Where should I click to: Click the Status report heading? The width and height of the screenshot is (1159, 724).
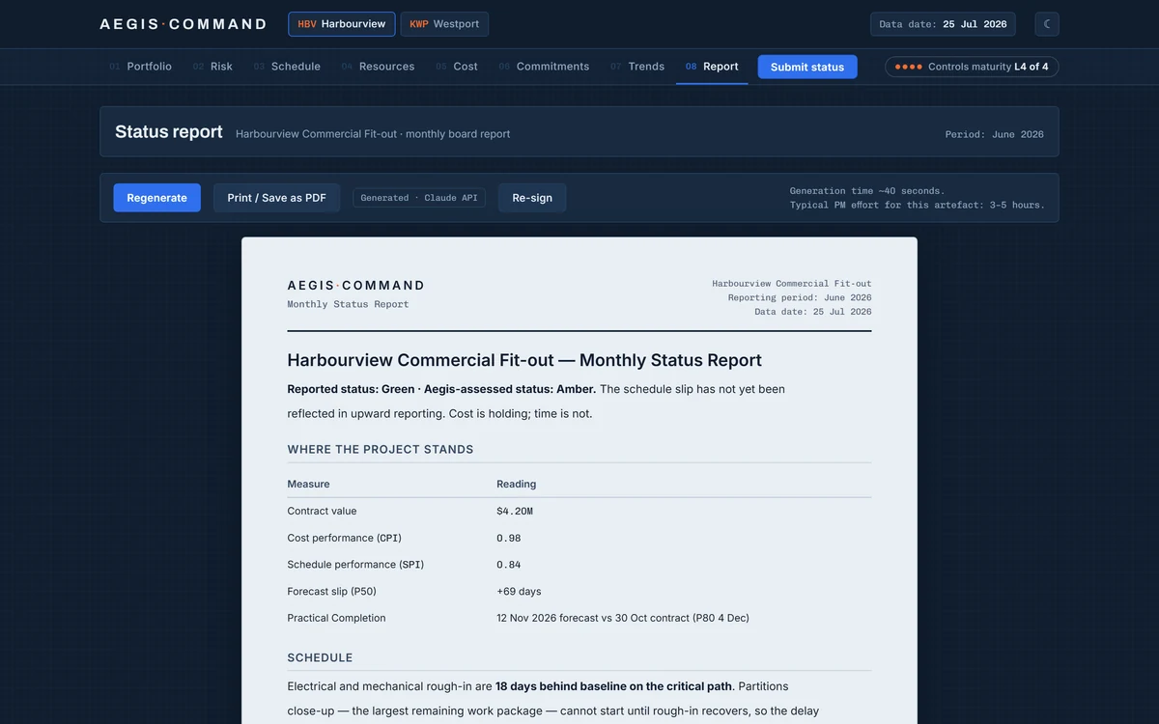coord(169,132)
